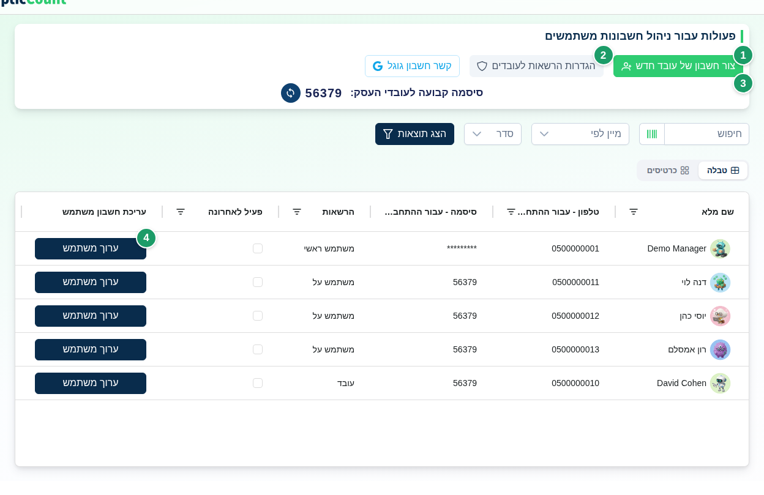Toggle recently-active checkbox for יוסי כהן
This screenshot has width=764, height=495.
tap(258, 316)
